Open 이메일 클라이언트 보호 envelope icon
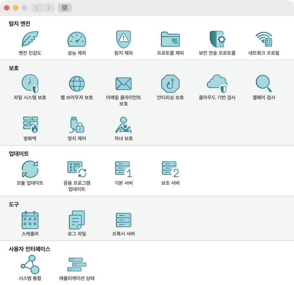The height and width of the screenshot is (285, 294). tap(123, 84)
